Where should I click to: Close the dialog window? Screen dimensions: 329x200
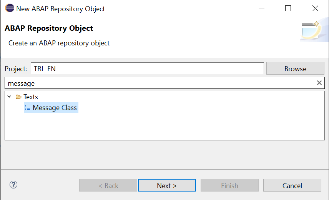[x=315, y=8]
